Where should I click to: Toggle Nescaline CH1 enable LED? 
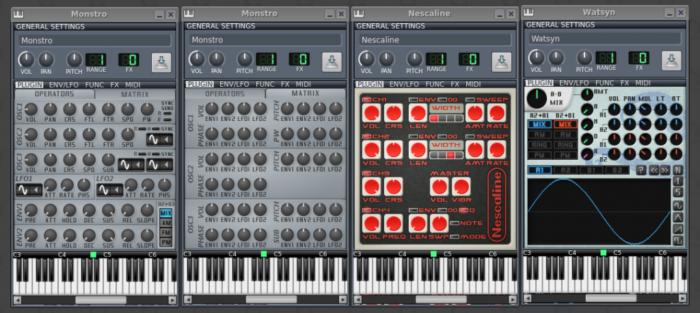coord(366,100)
